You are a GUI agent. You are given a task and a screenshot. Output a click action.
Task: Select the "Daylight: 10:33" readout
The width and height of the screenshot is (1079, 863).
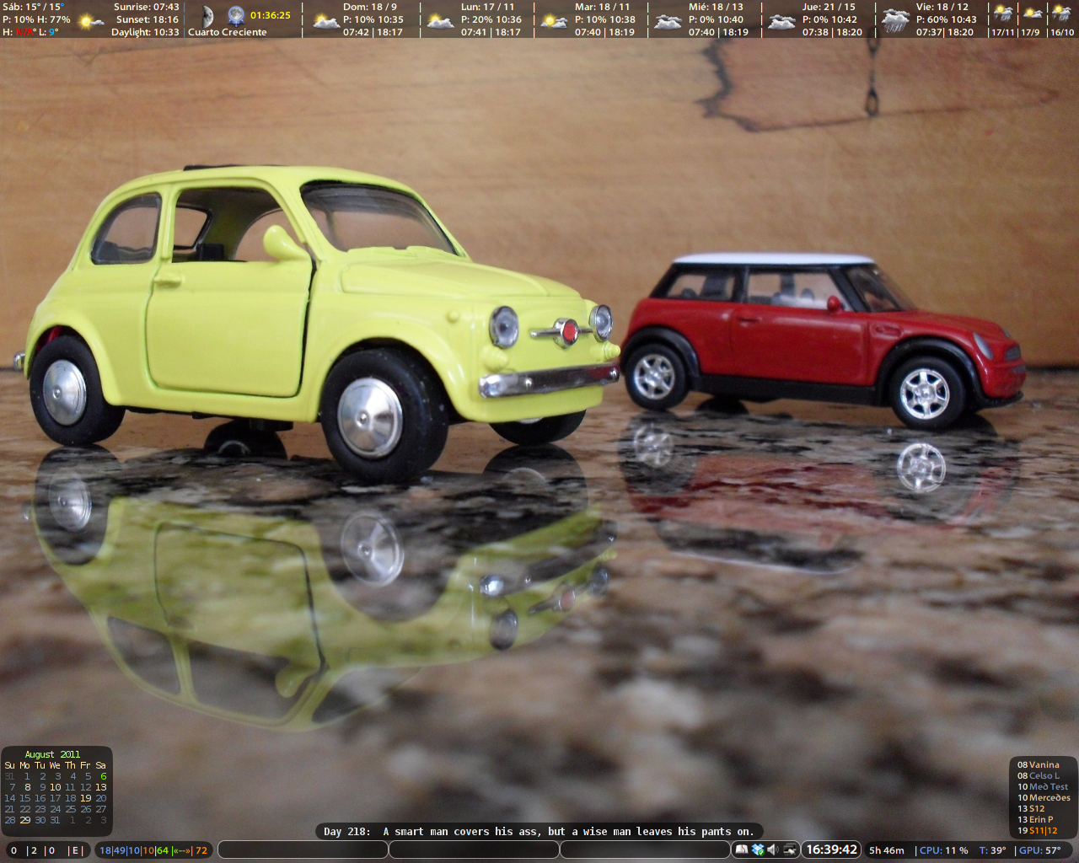145,32
